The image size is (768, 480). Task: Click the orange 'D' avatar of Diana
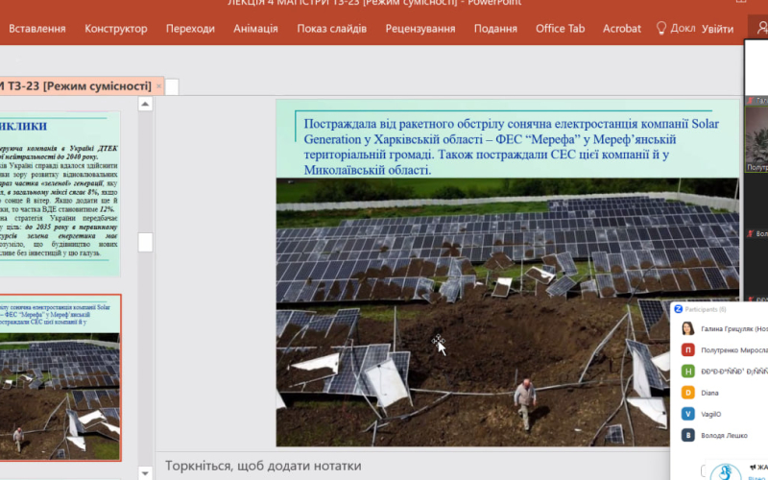click(x=687, y=393)
